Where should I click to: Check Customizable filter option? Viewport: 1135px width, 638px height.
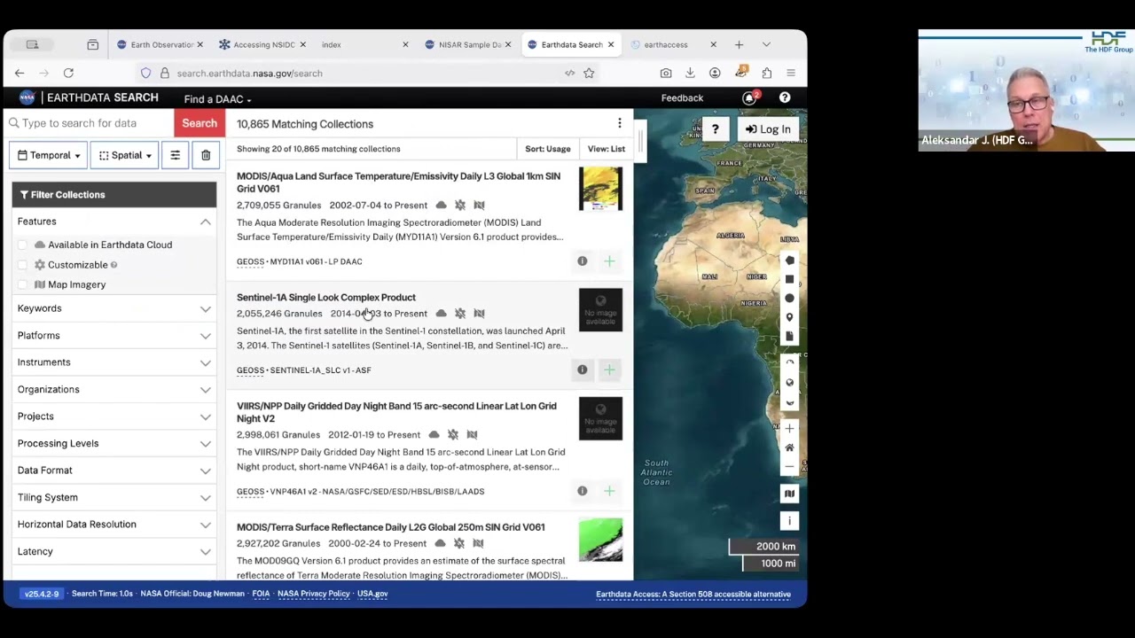click(22, 265)
